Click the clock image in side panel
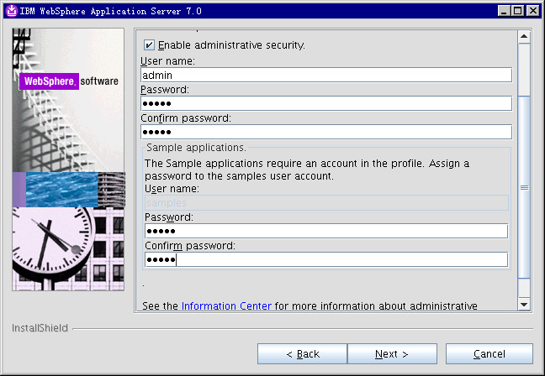Screen dimensions: 545x376 [52, 245]
